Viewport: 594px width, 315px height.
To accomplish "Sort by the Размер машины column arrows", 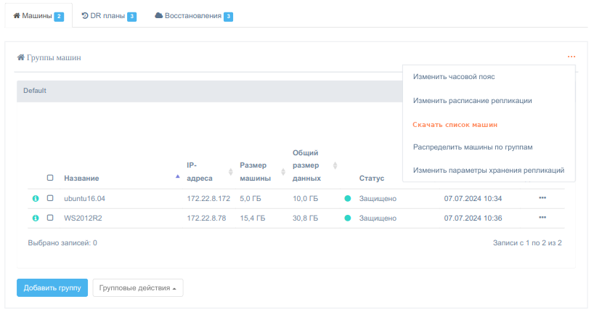I will pos(283,172).
